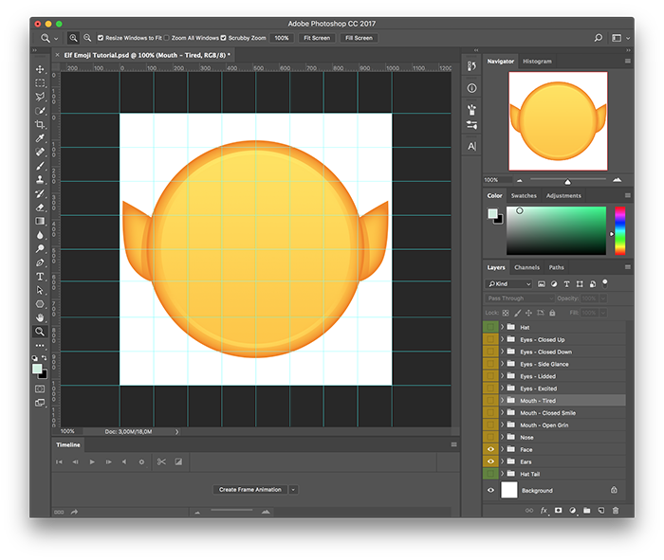Open the layer style fx menu
Viewport: 664px width, 560px height.
point(544,510)
